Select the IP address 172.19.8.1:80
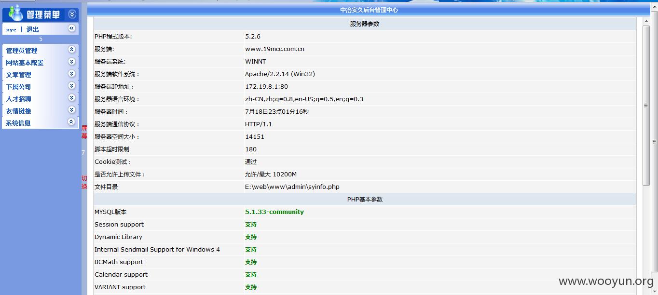 pyautogui.click(x=266, y=87)
